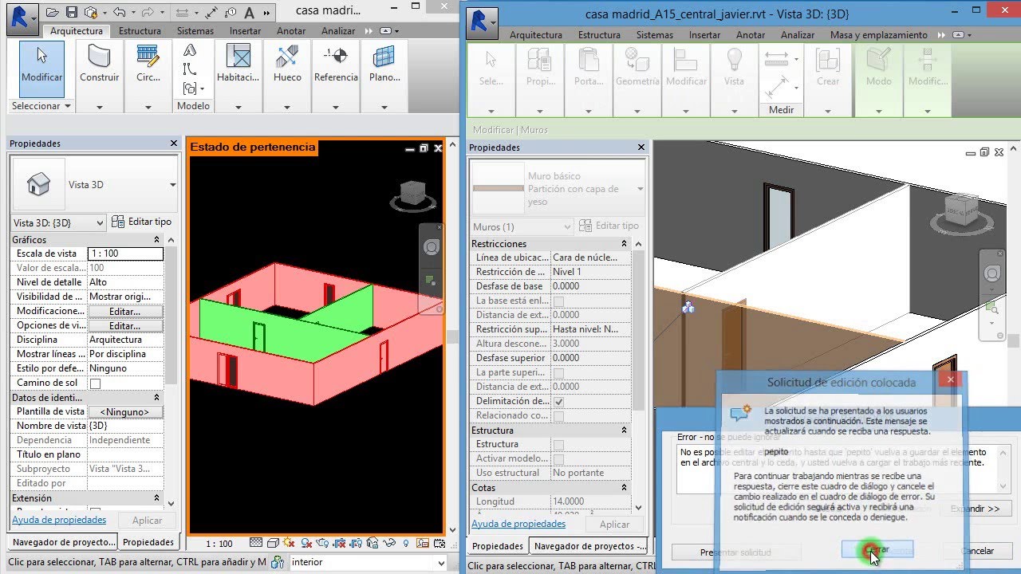The width and height of the screenshot is (1021, 574).
Task: Toggle Relacionado co... checkbox
Action: pos(558,416)
